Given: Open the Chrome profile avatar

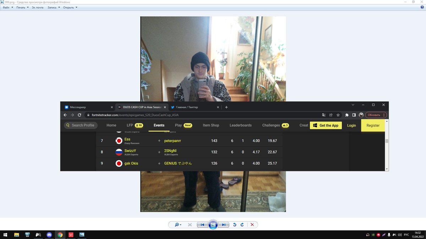Looking at the screenshot, I should (361, 115).
